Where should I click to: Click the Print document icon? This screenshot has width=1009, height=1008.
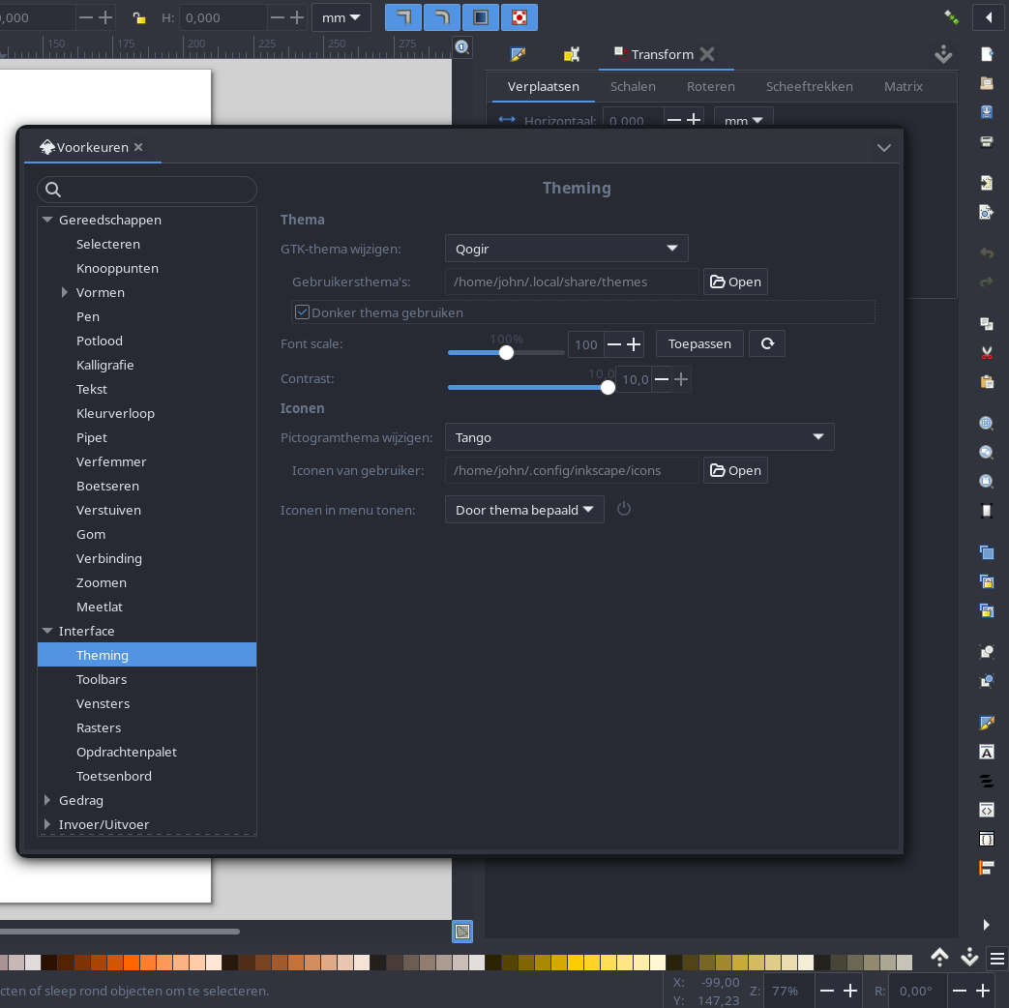click(987, 141)
